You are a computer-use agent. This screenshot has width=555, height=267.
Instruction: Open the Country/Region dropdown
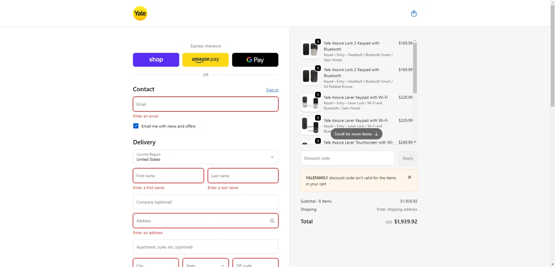click(x=205, y=157)
